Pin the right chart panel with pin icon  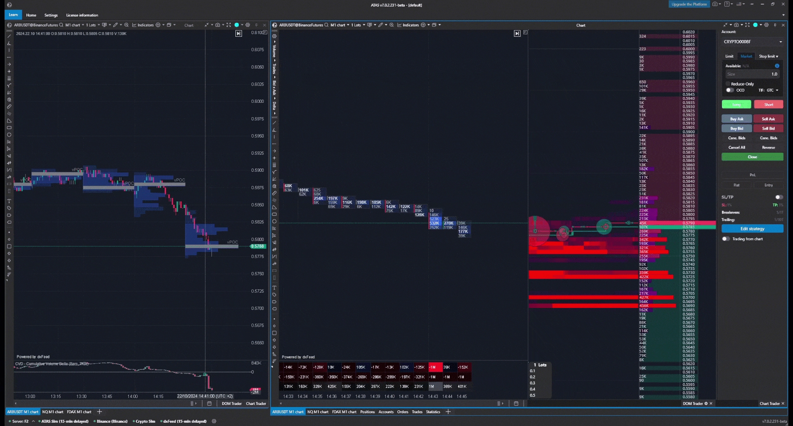(x=775, y=25)
